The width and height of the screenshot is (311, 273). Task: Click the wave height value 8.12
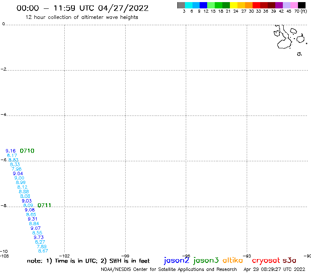(22, 187)
